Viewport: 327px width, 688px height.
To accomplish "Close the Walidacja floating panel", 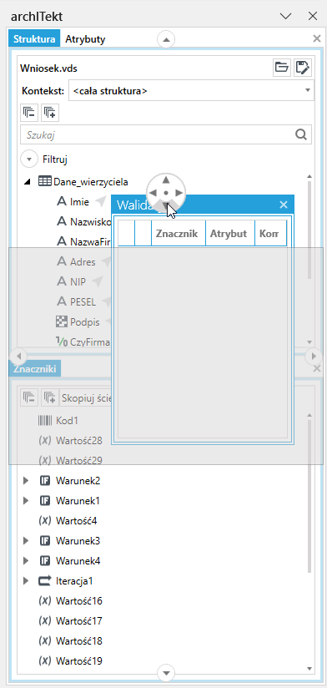I will coord(284,205).
